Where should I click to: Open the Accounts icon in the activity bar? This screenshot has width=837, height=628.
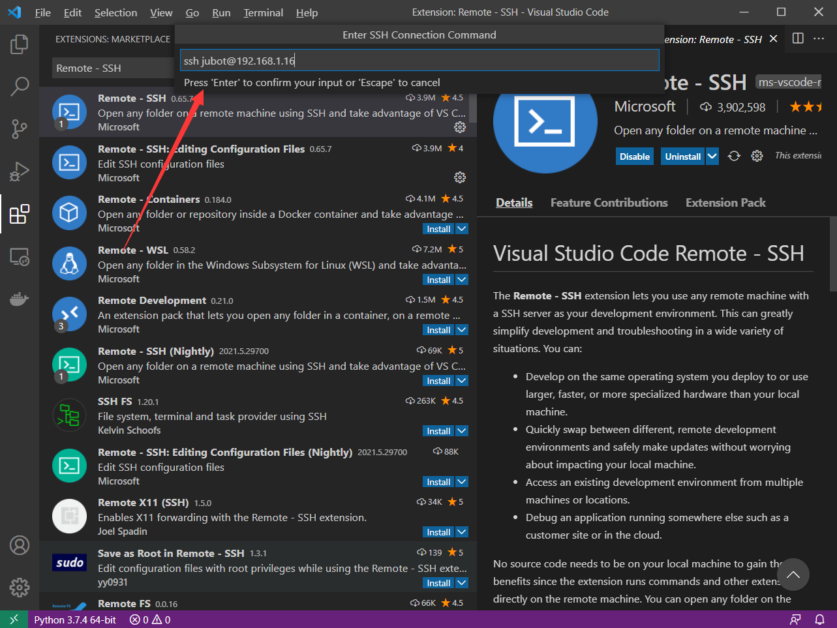20,545
